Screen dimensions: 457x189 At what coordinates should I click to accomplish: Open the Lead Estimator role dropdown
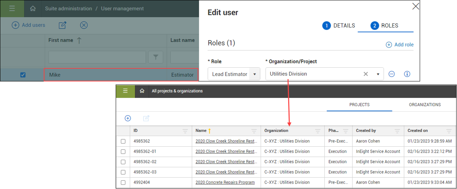pos(254,74)
